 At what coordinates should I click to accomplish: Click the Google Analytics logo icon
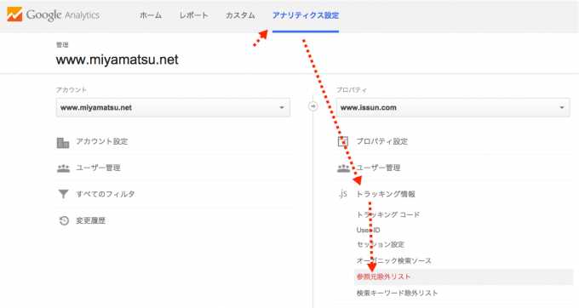(14, 14)
